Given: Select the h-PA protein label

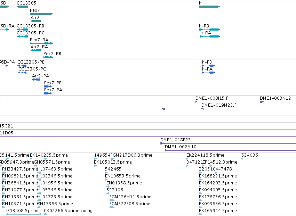Looking at the screenshot, I should [207, 69].
